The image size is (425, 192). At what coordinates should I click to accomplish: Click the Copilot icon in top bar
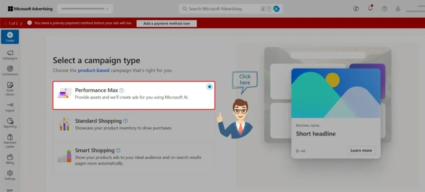(x=356, y=9)
